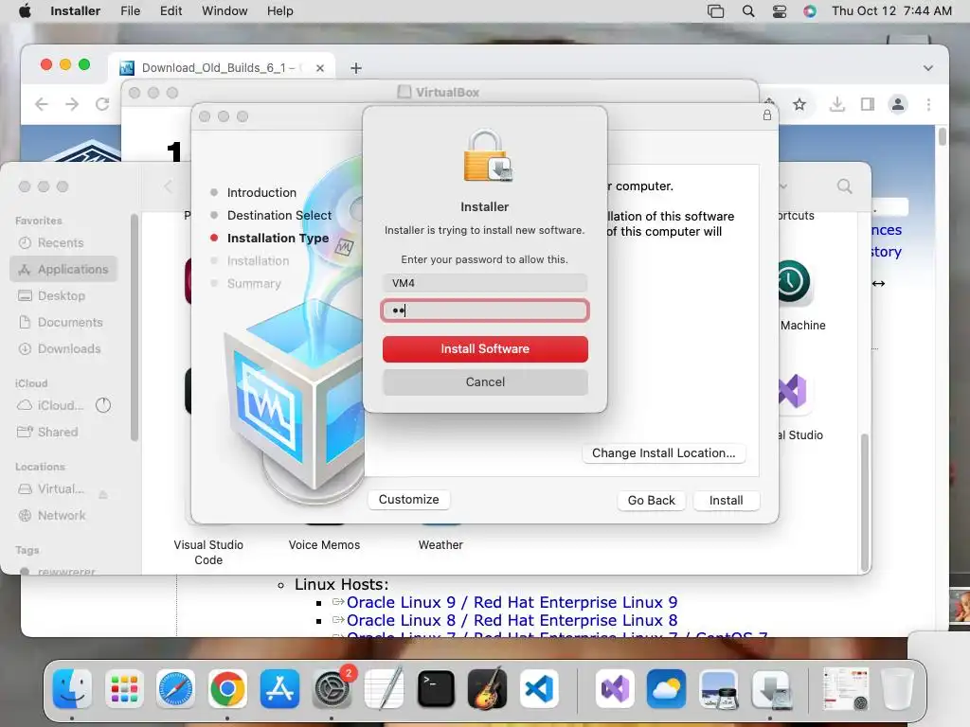
Task: Open Google Chrome in the Dock
Action: (227, 688)
